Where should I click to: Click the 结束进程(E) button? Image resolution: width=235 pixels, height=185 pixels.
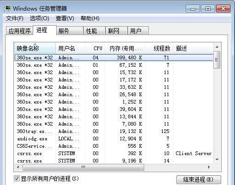[199, 179]
